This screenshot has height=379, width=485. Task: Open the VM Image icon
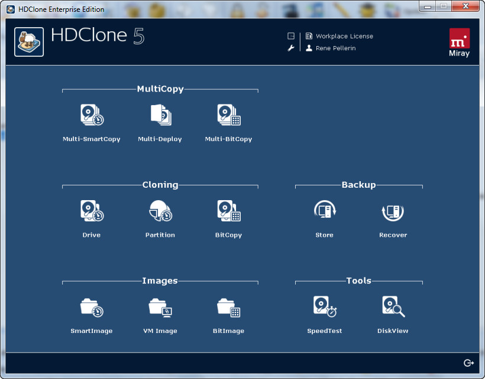[160, 308]
